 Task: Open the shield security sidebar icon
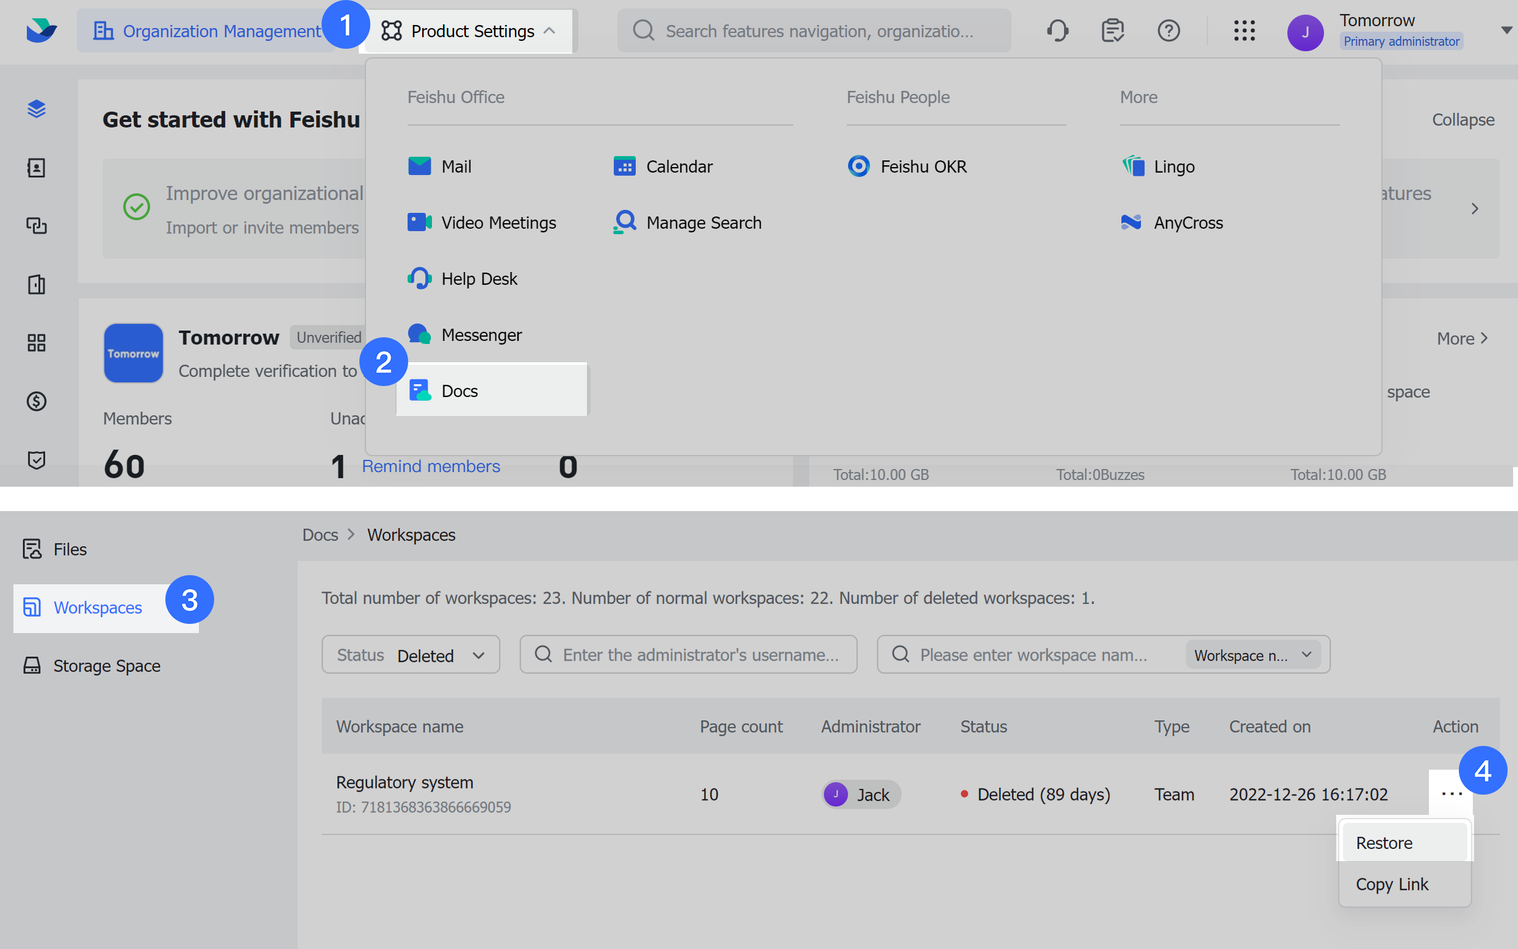pos(37,460)
